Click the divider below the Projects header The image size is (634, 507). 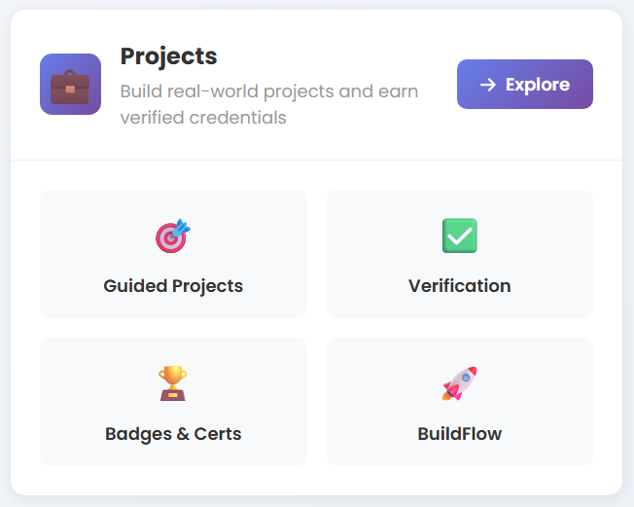[x=317, y=160]
